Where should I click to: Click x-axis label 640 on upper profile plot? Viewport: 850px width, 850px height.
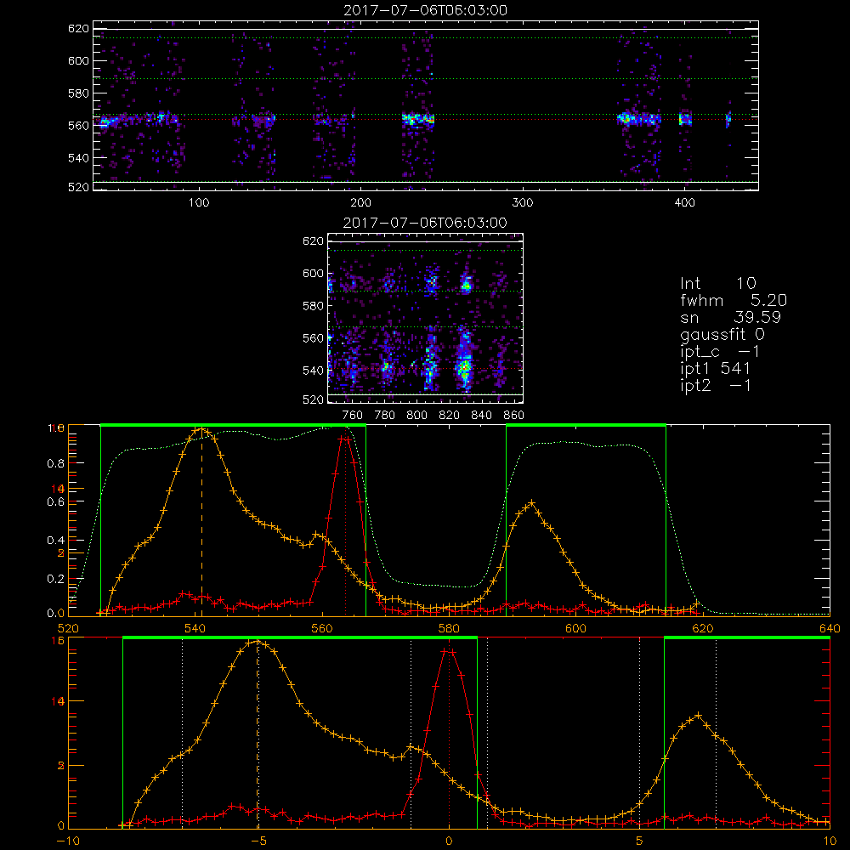830,628
